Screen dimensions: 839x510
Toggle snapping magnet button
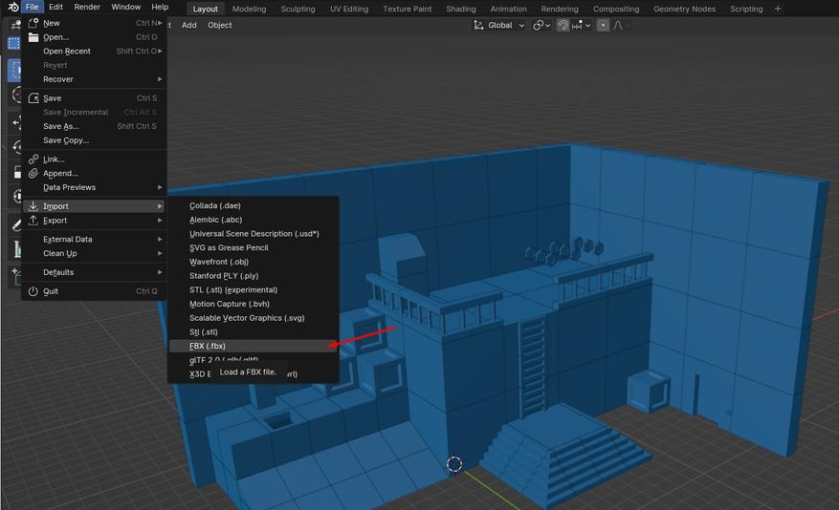click(x=563, y=25)
